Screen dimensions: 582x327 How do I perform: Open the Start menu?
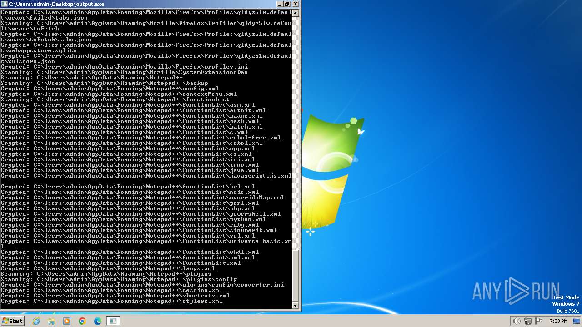click(12, 321)
